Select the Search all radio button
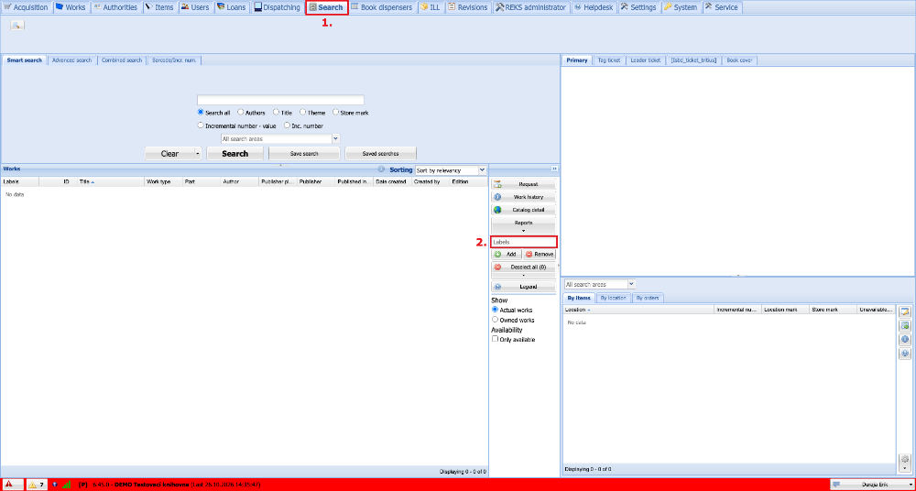 click(201, 113)
